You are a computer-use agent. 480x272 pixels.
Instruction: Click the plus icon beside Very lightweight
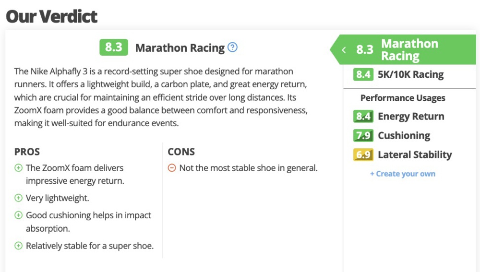pyautogui.click(x=18, y=198)
